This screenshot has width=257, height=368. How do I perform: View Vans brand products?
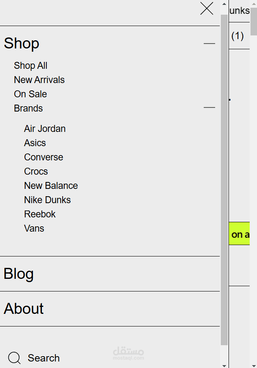(x=34, y=228)
